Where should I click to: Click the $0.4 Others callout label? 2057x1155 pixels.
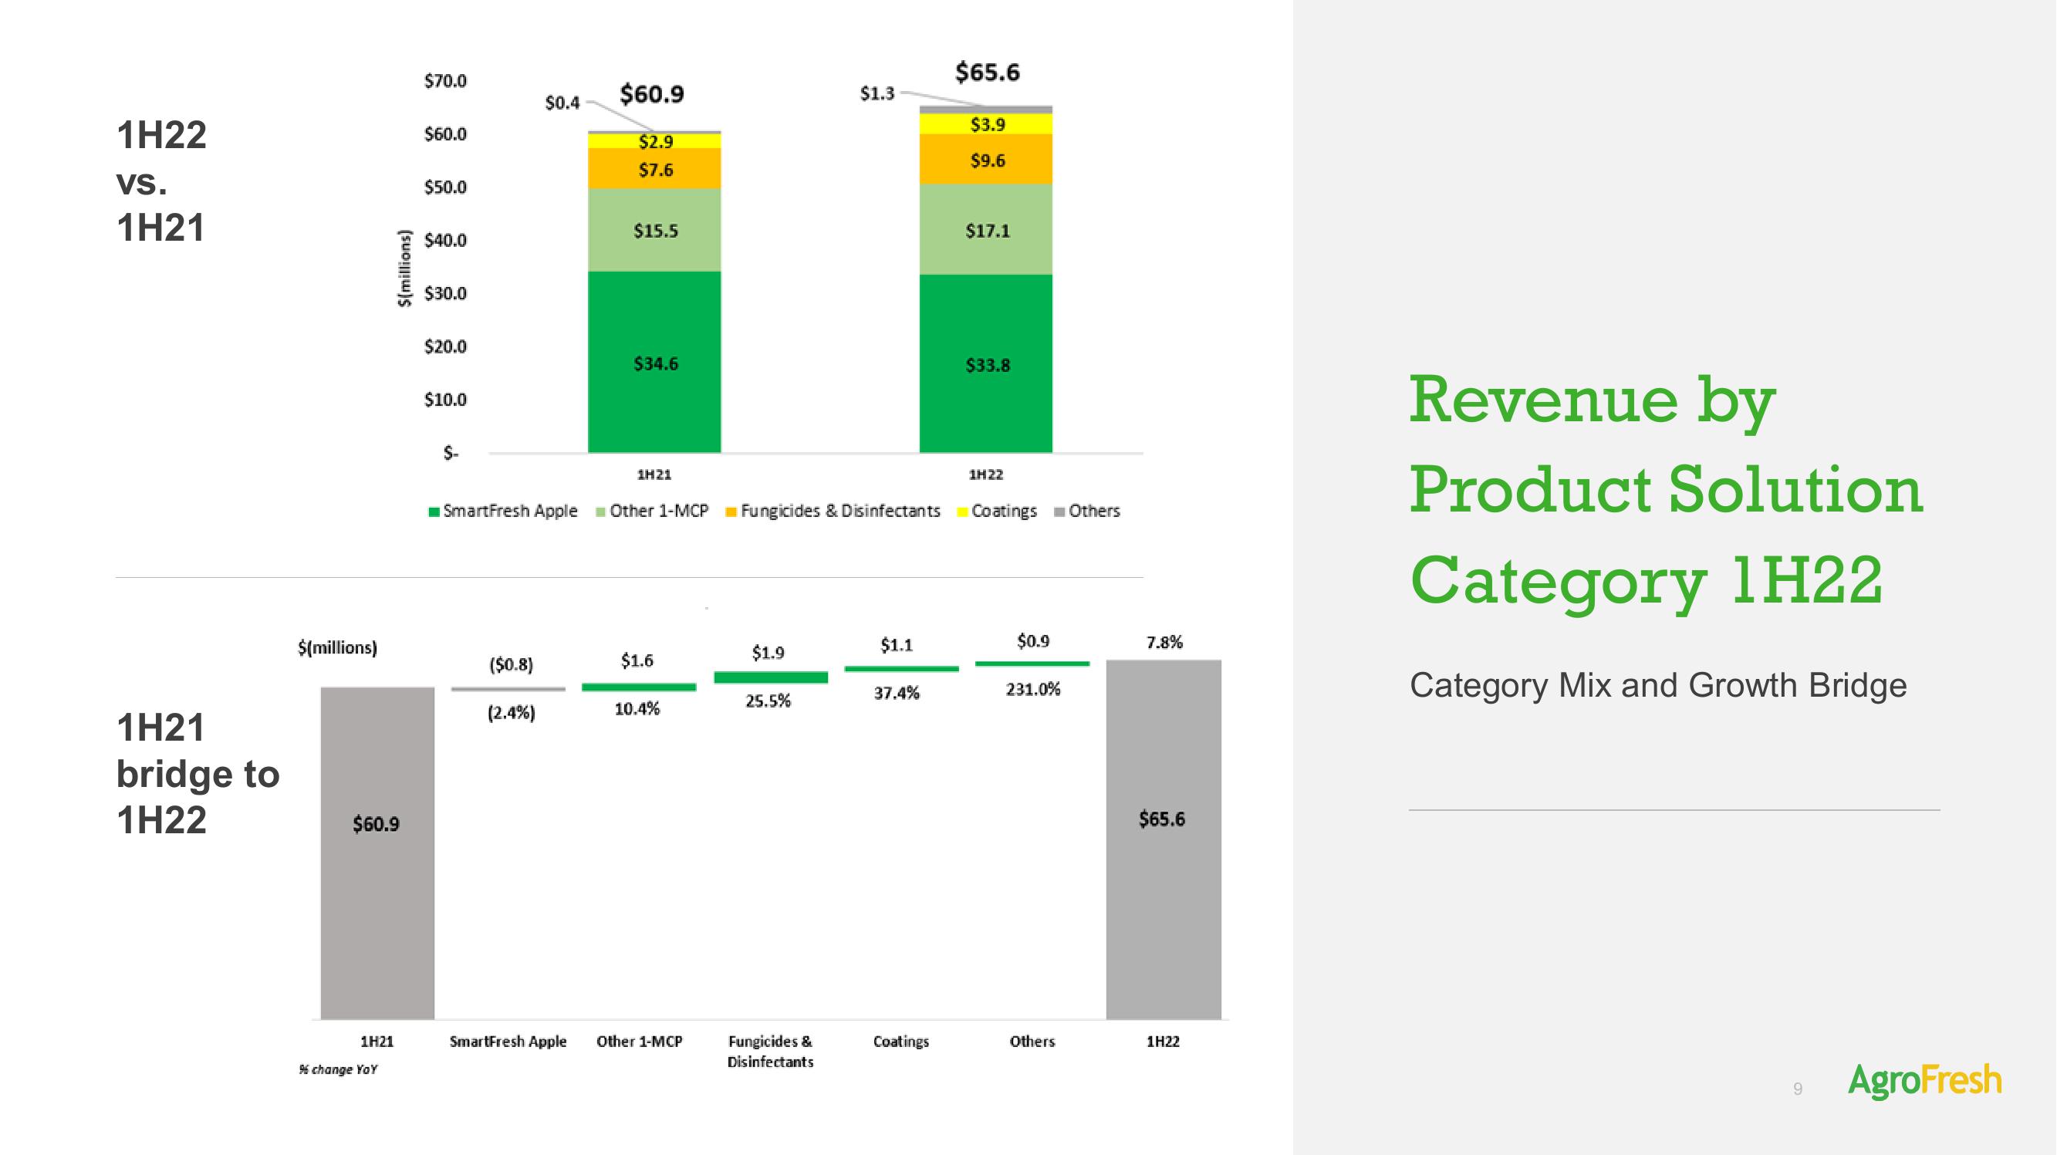click(x=562, y=103)
